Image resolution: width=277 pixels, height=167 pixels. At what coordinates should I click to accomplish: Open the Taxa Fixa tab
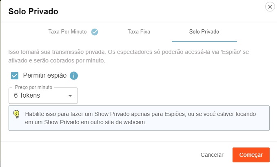coord(139,32)
